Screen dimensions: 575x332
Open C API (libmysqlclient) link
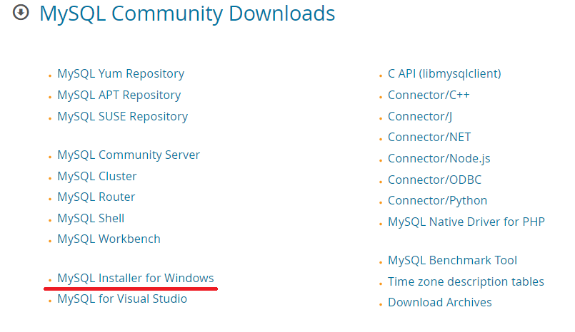[444, 74]
